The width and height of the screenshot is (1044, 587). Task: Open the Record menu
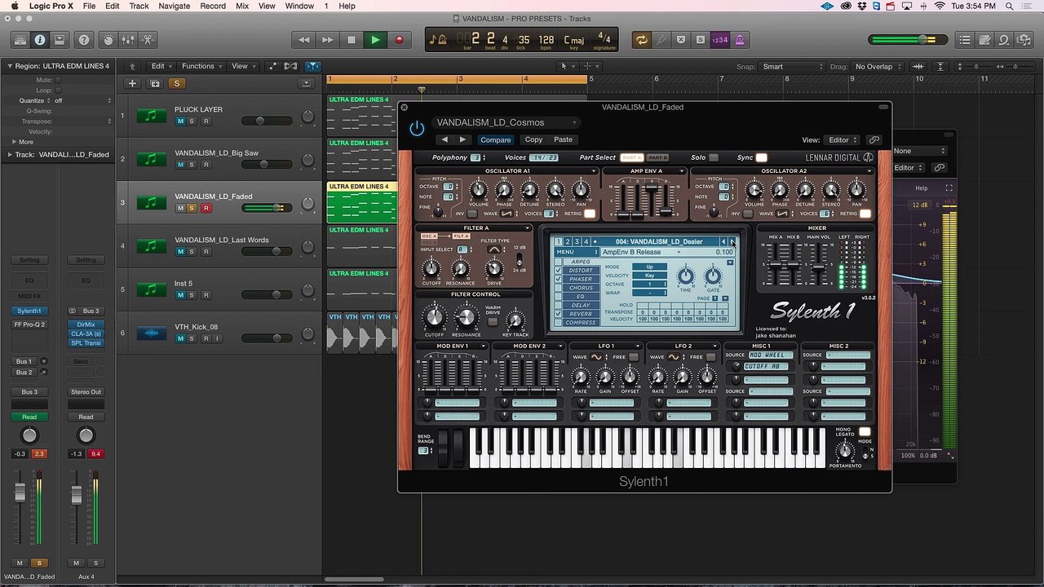tap(213, 6)
